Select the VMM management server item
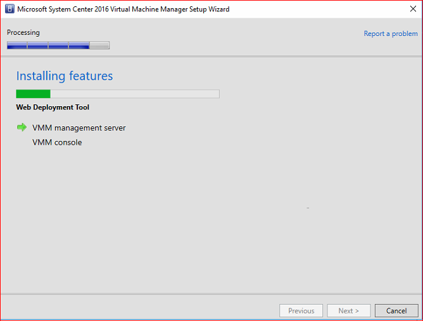Viewport: 423px width, 321px height. tap(79, 128)
